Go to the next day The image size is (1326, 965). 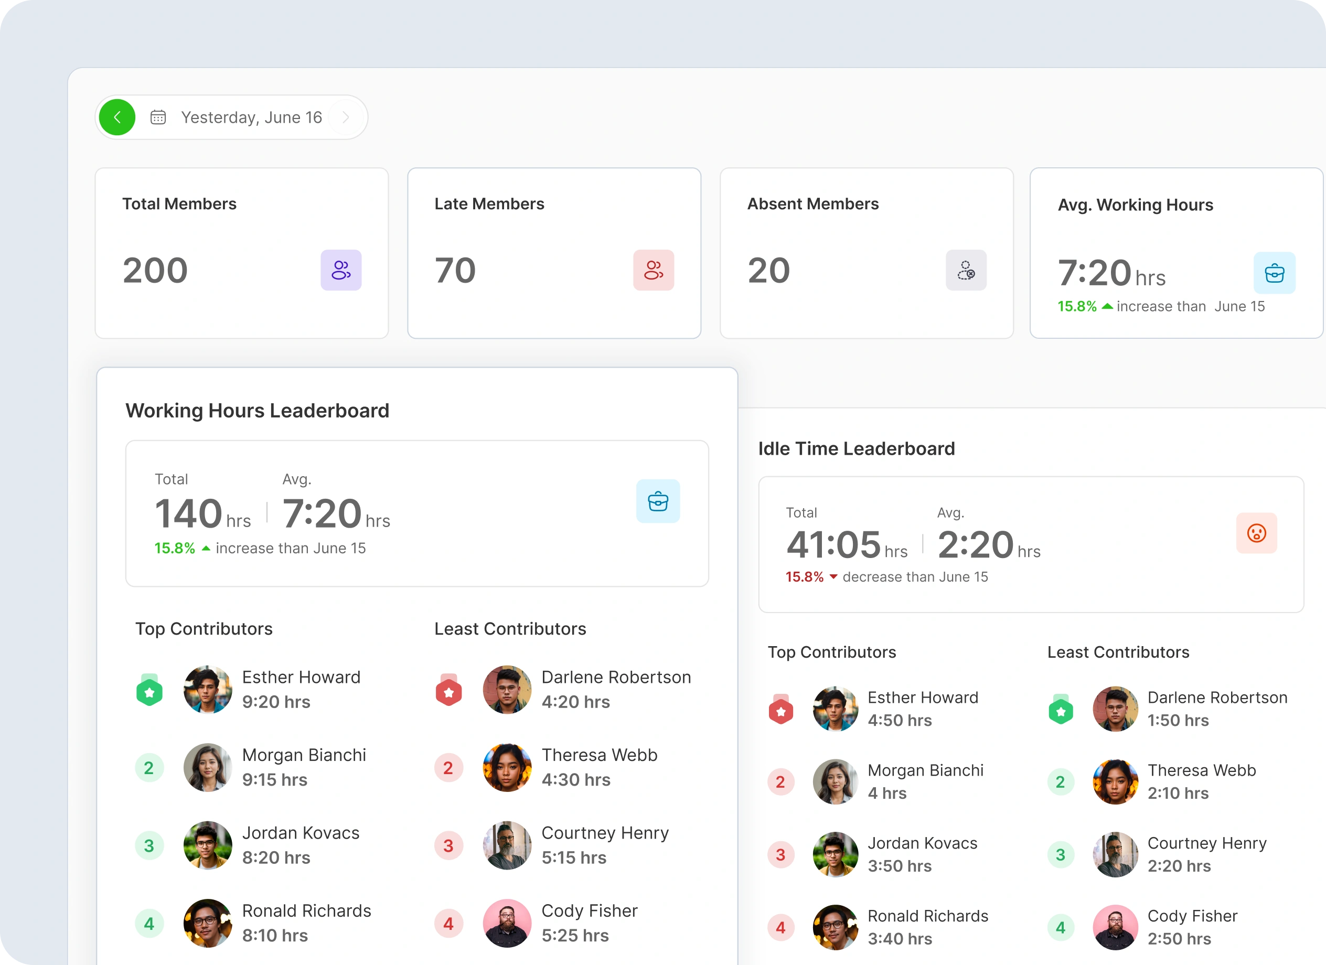tap(346, 117)
